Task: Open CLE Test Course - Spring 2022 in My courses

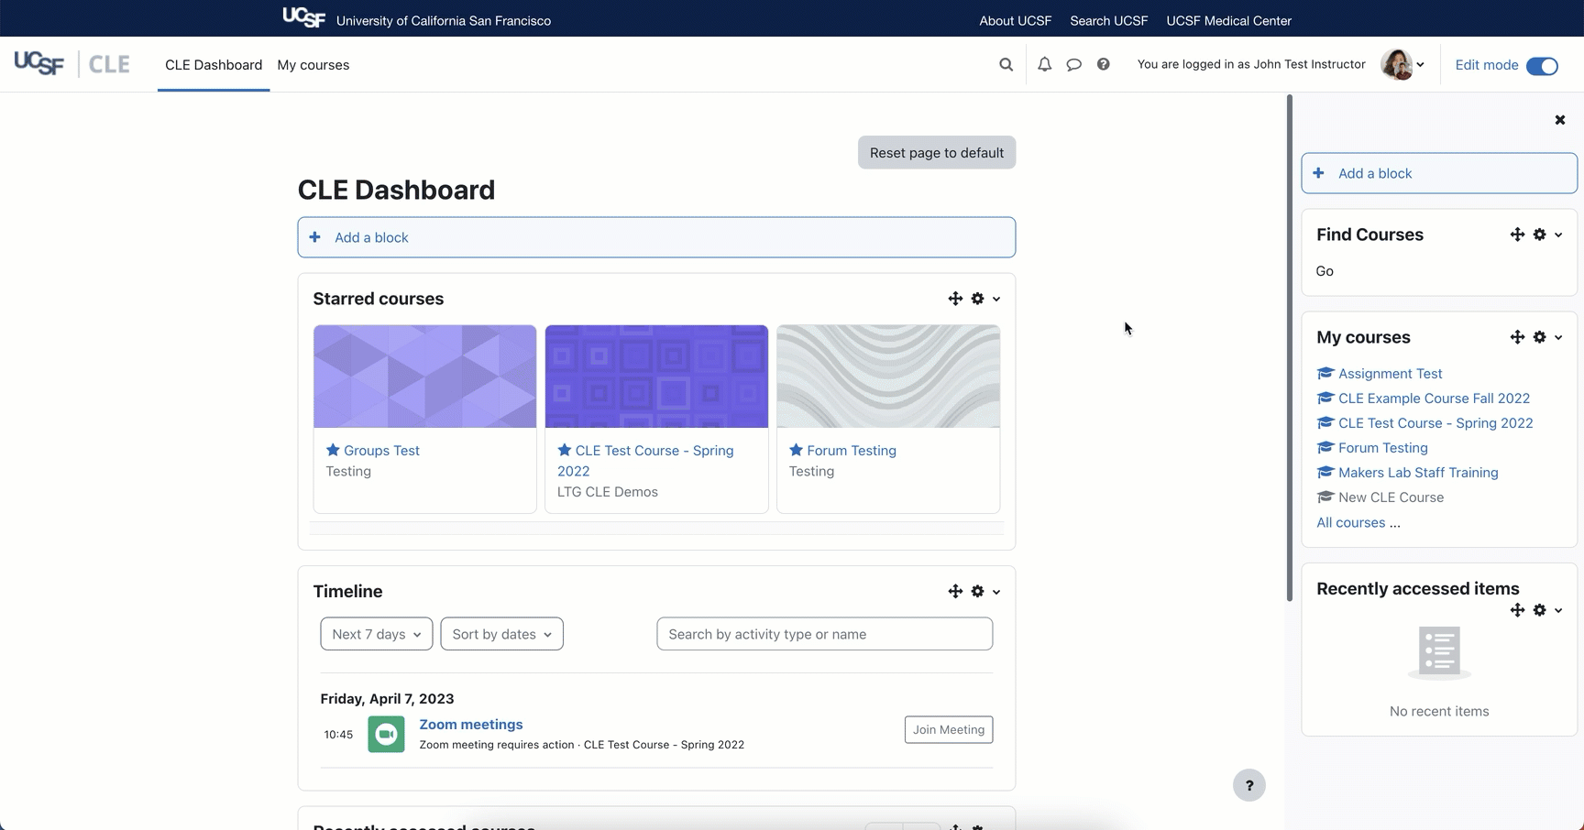Action: click(x=1435, y=423)
